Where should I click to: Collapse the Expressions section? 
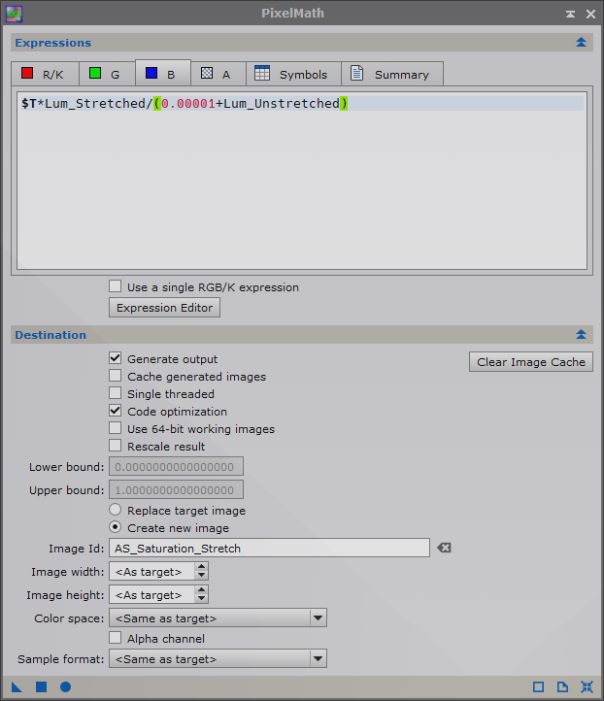[581, 43]
